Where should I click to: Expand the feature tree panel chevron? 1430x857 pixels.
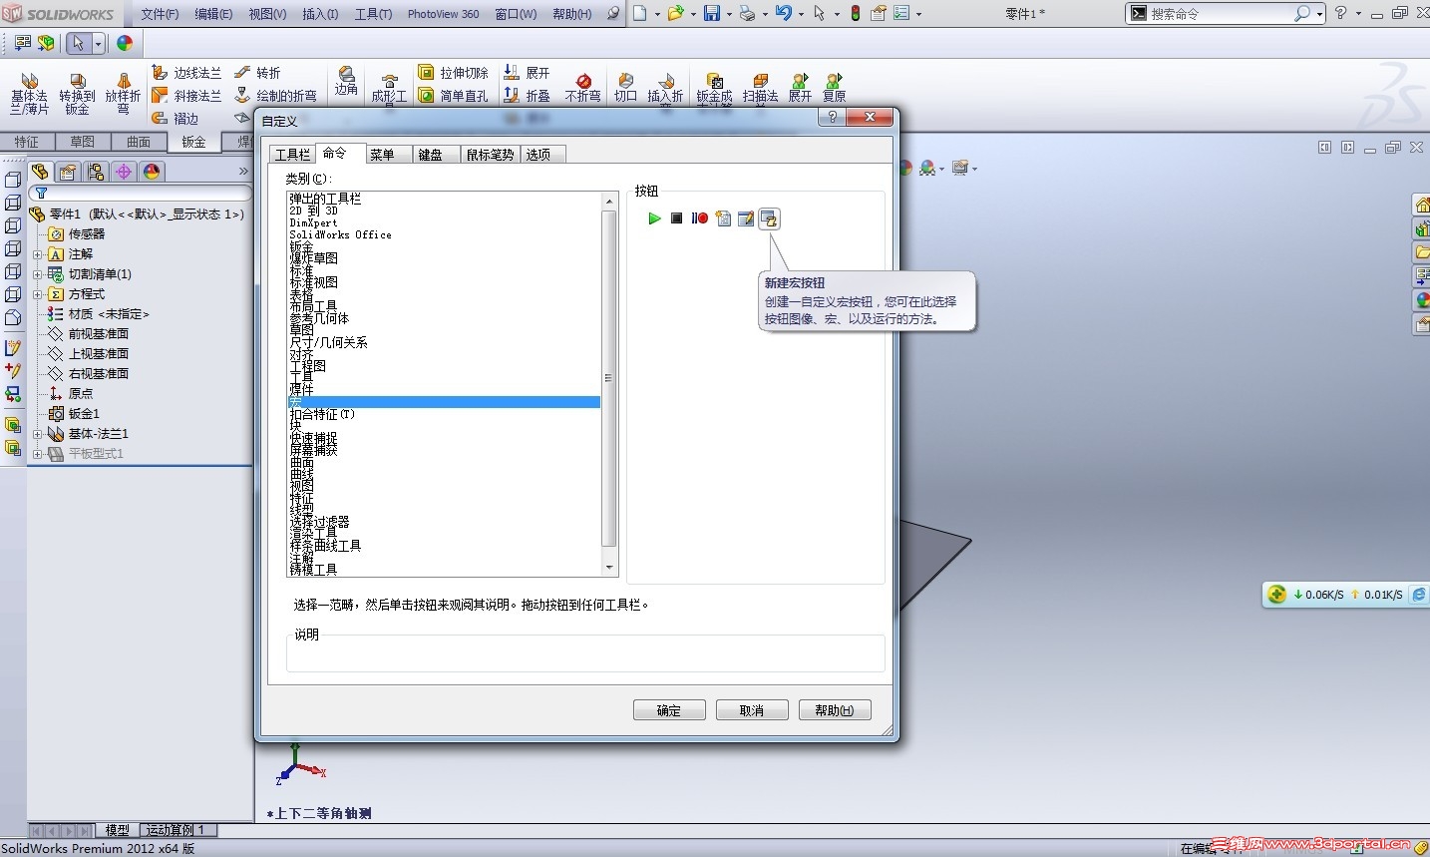pyautogui.click(x=242, y=172)
